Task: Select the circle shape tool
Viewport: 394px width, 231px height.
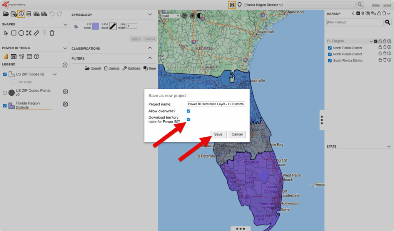Action: pos(21,33)
